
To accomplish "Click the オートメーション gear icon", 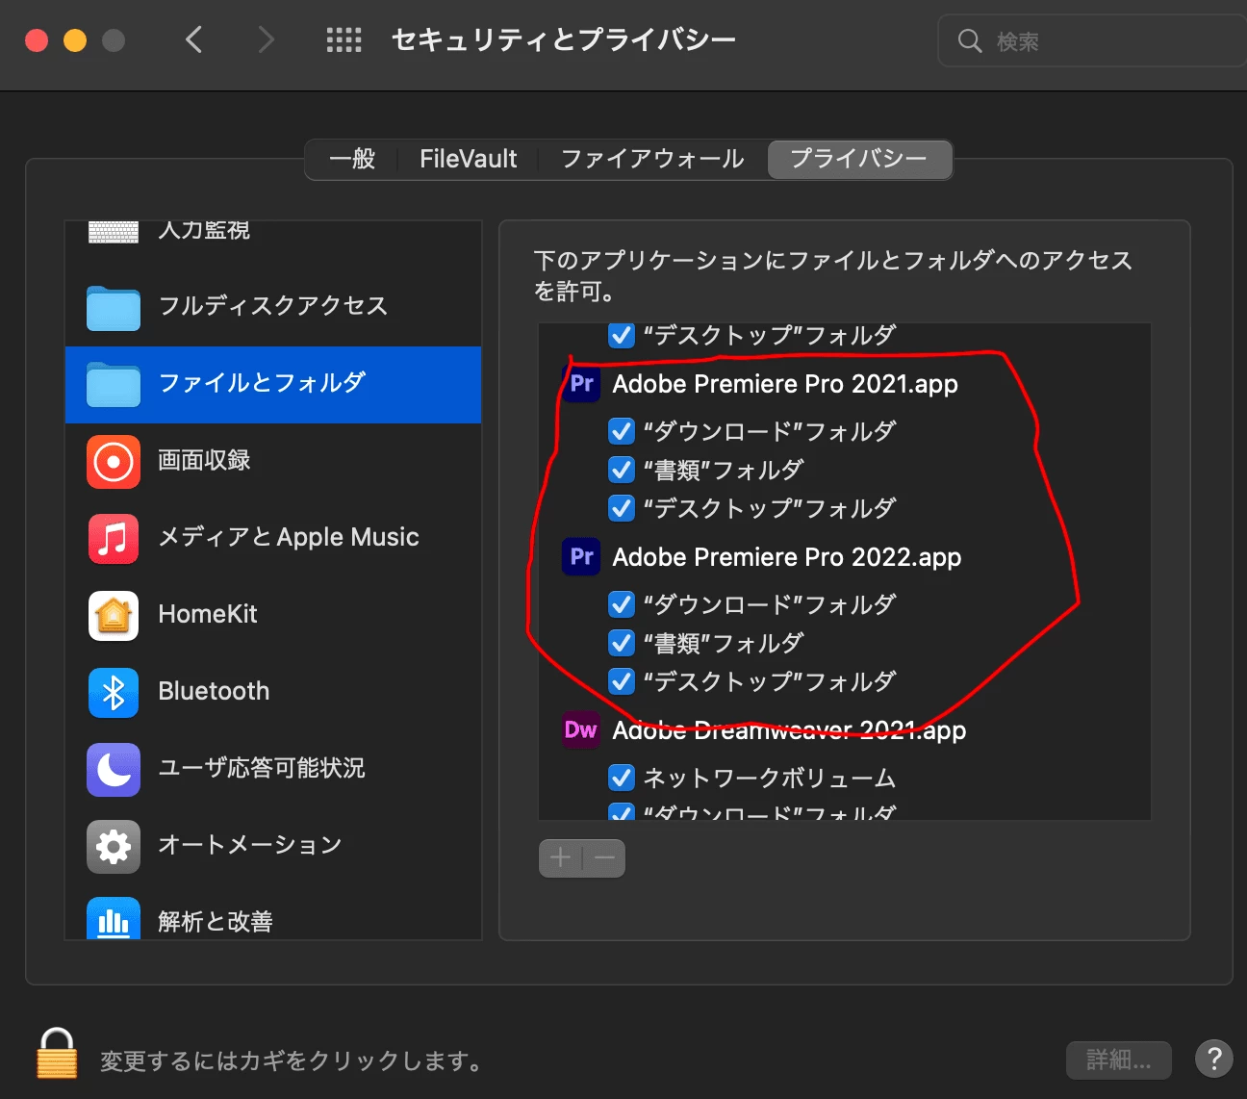I will coord(114,846).
